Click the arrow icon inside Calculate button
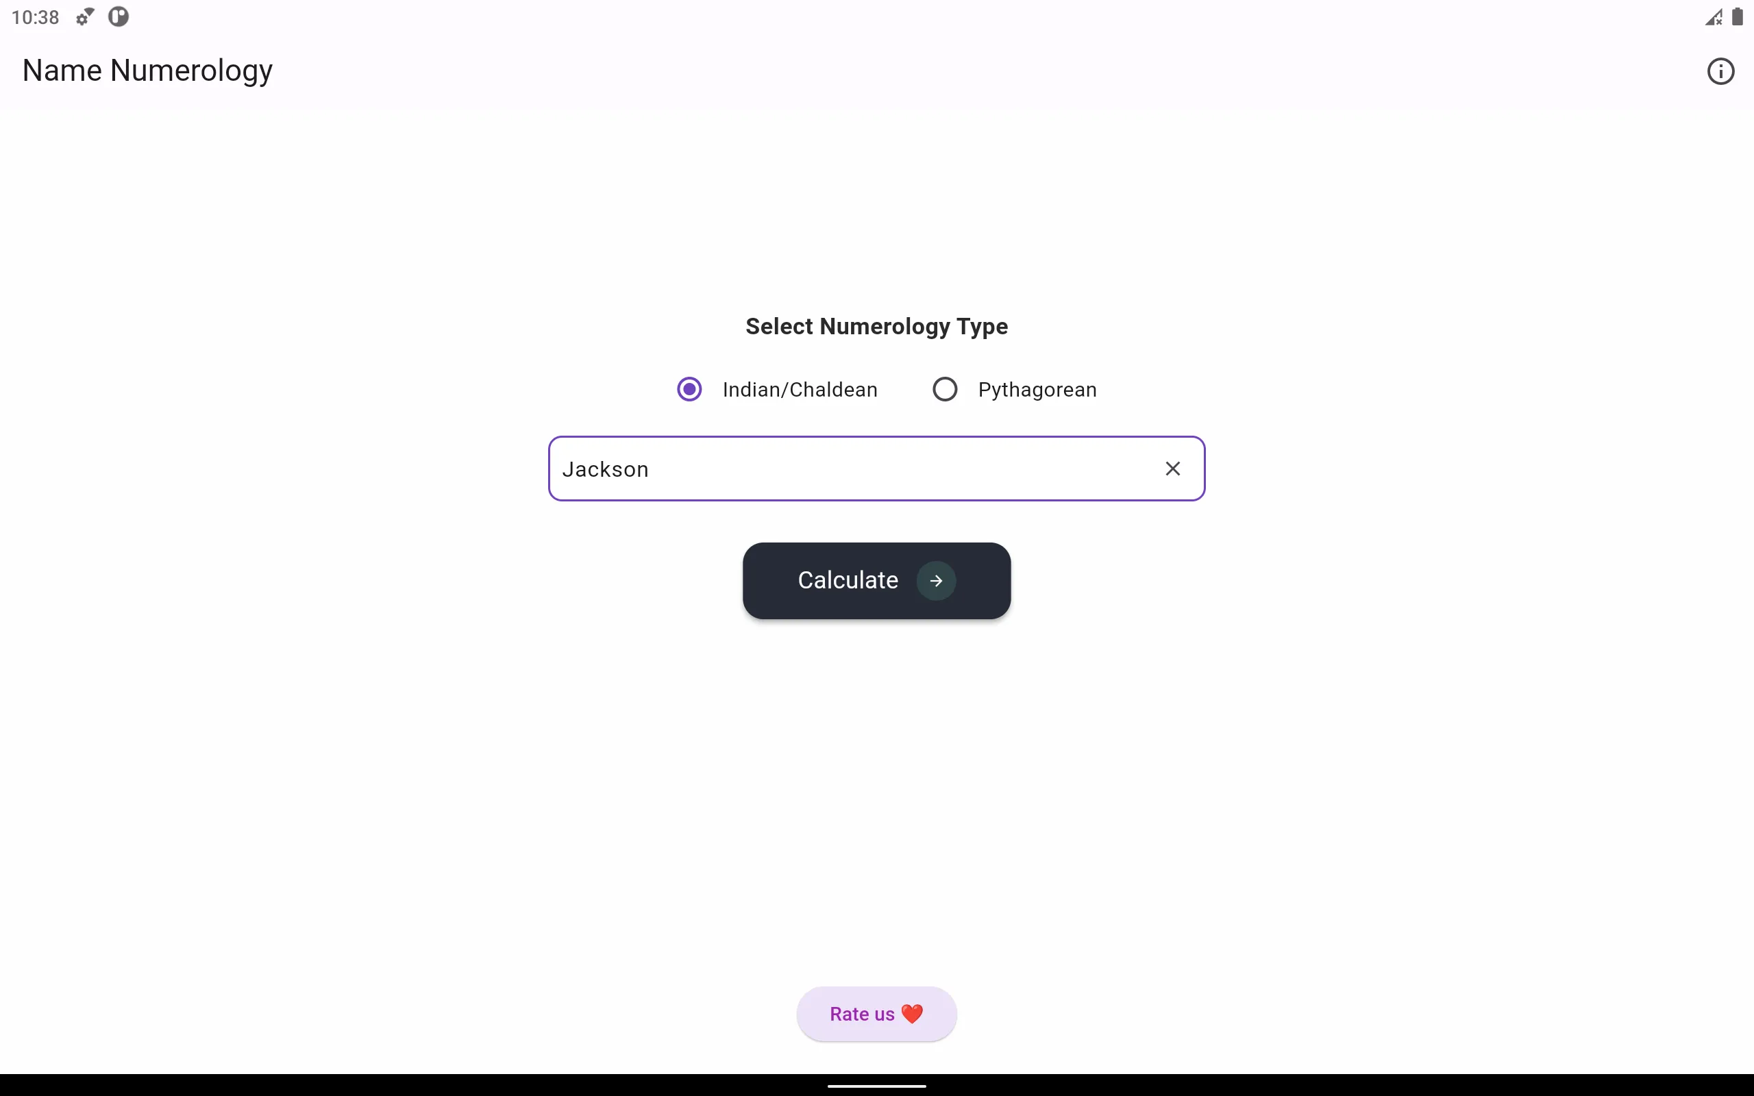 pyautogui.click(x=936, y=580)
